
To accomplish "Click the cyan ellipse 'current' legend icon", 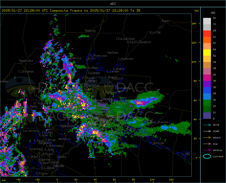I will 207,156.
